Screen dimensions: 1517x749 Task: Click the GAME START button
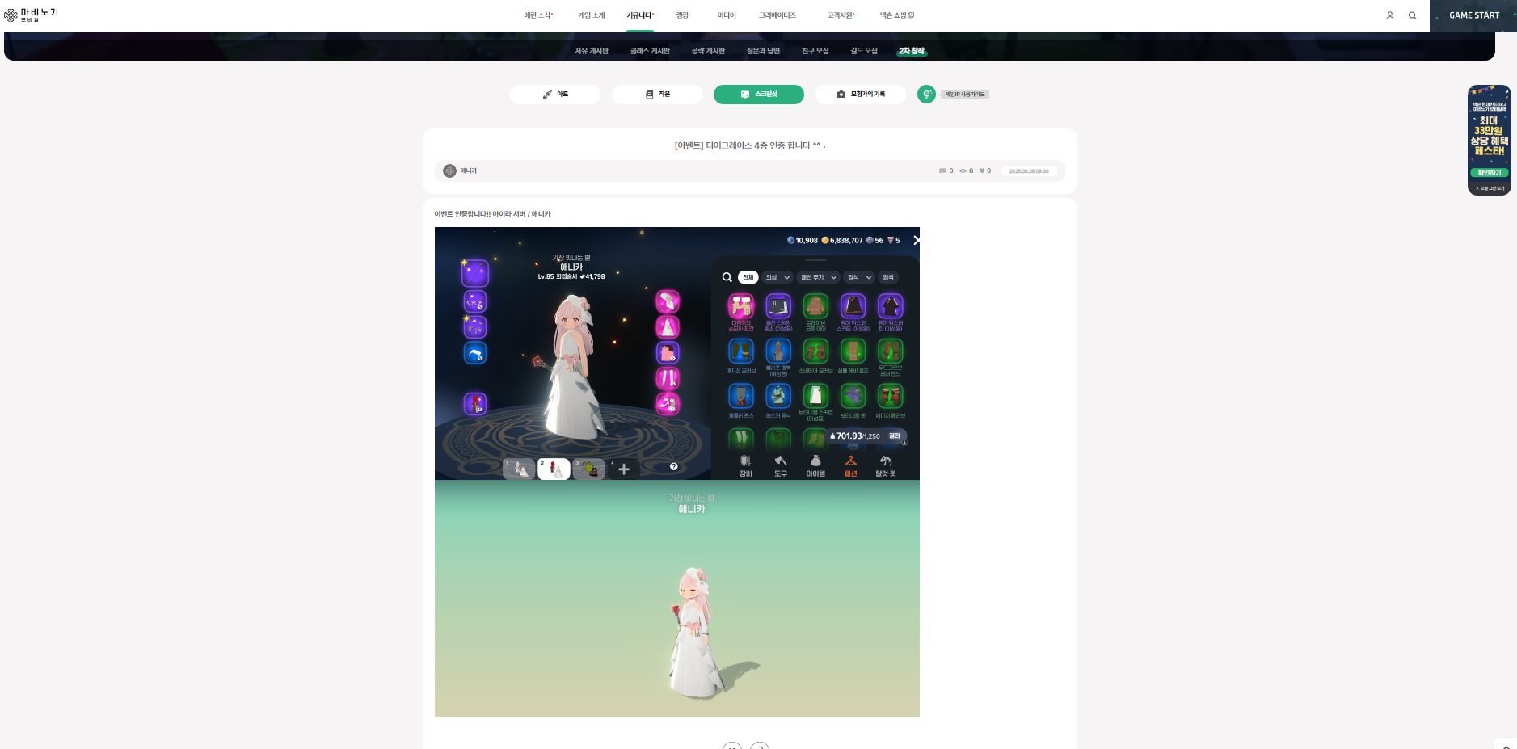coord(1473,15)
